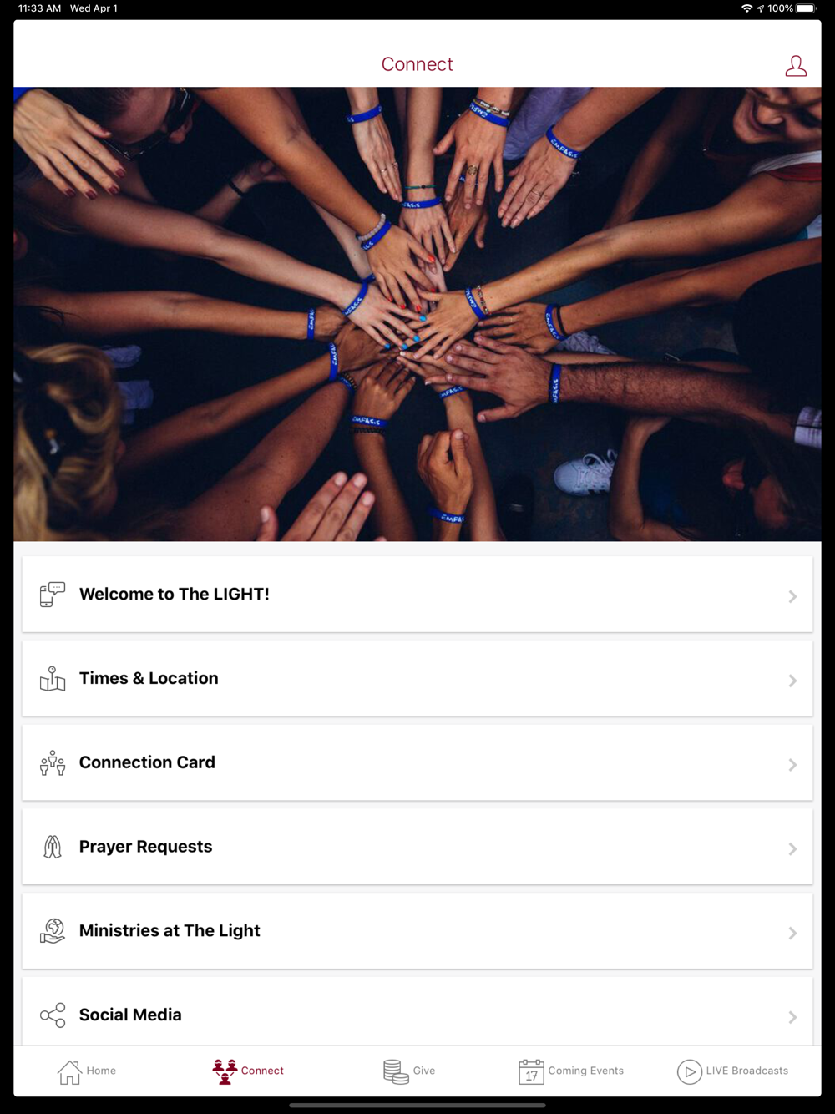
Task: Open Ministries at The Light
Action: (x=417, y=931)
